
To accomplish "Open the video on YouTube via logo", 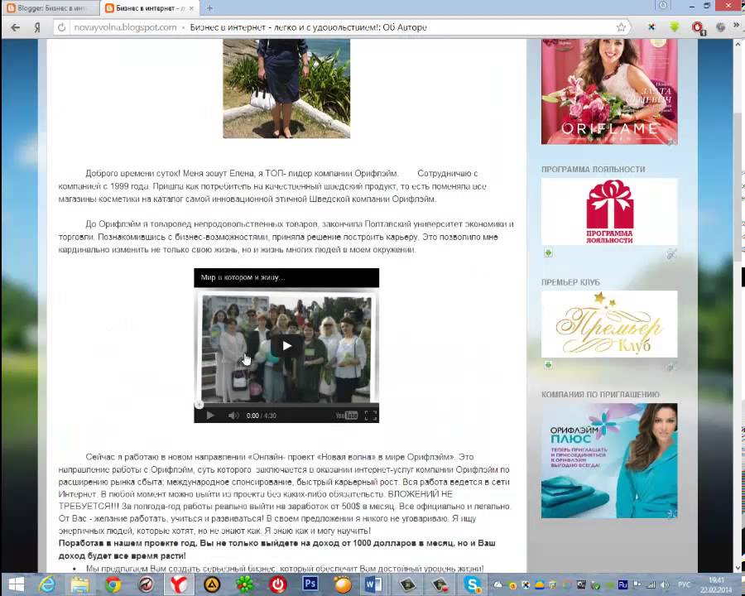I will click(x=346, y=416).
